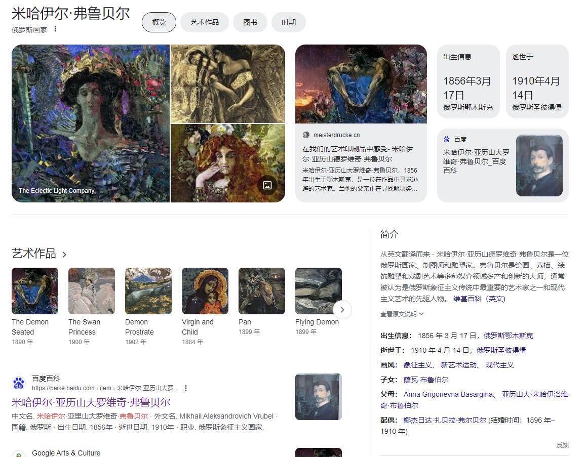Viewport: 587px width, 457px height.
Task: Click the 百度百科 result favicon
Action: (19, 383)
